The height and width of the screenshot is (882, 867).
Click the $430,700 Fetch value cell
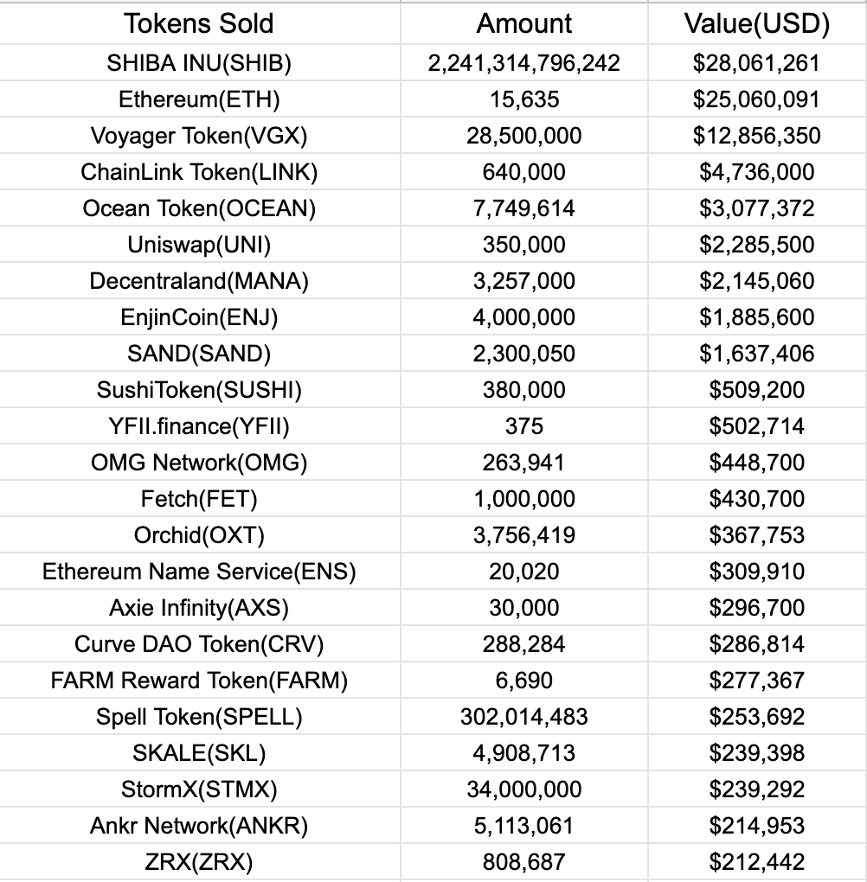pyautogui.click(x=757, y=498)
